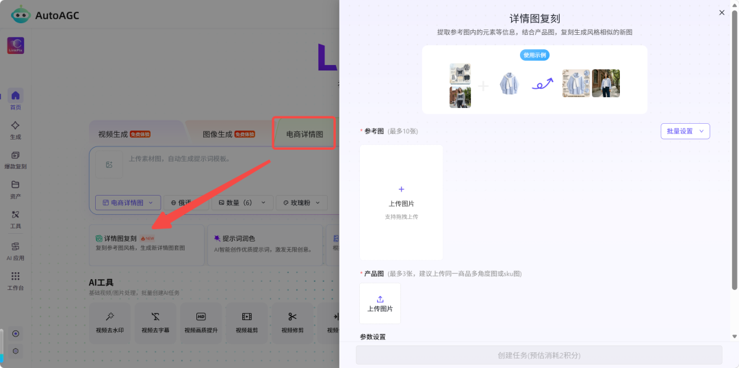Select 视频去水印 tool
This screenshot has width=739, height=368.
point(109,323)
